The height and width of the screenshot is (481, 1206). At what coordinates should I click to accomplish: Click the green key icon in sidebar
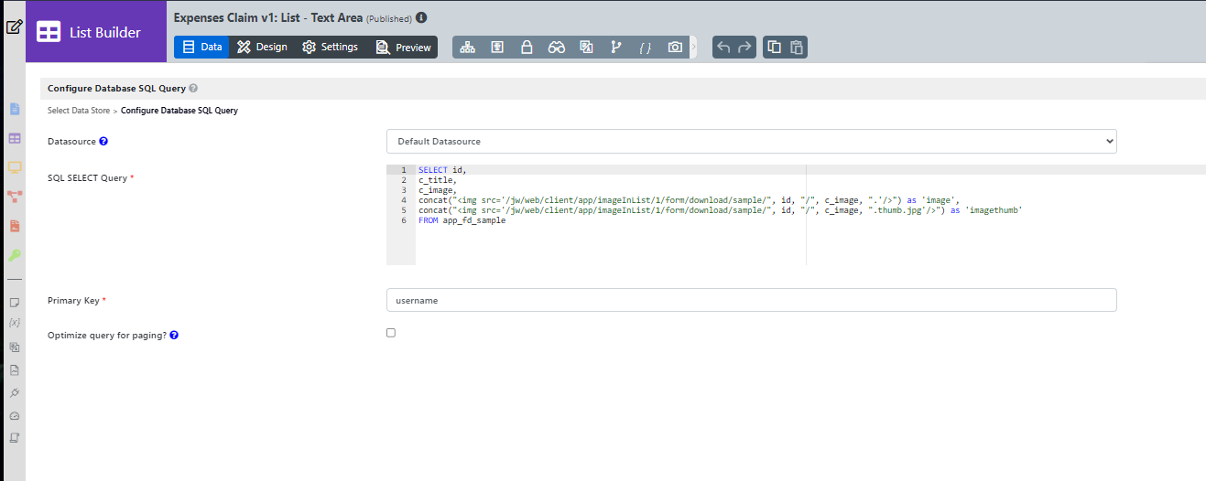15,255
